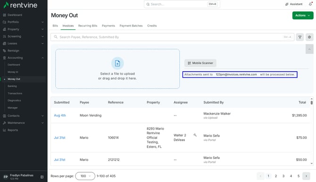
Task: Open table settings gear icon
Action: pyautogui.click(x=309, y=37)
